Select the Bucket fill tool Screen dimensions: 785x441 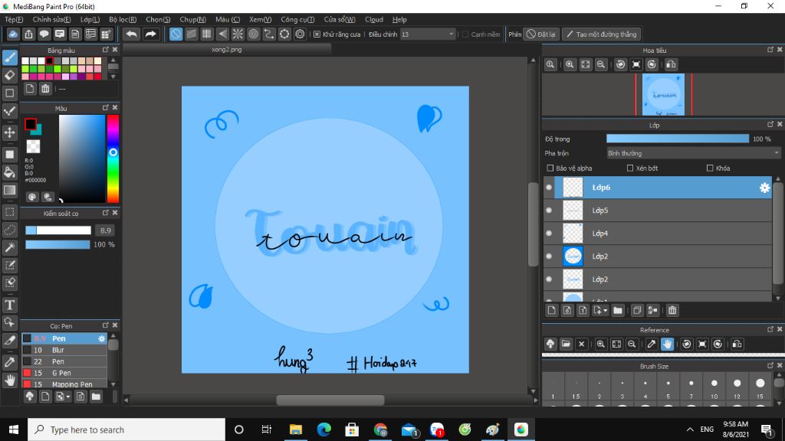pos(9,172)
